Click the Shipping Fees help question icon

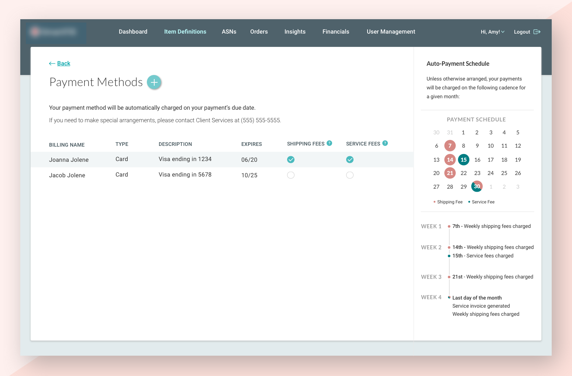[x=330, y=143]
